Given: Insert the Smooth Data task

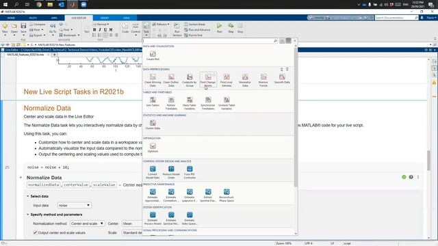Looking at the screenshot, I should click(282, 79).
